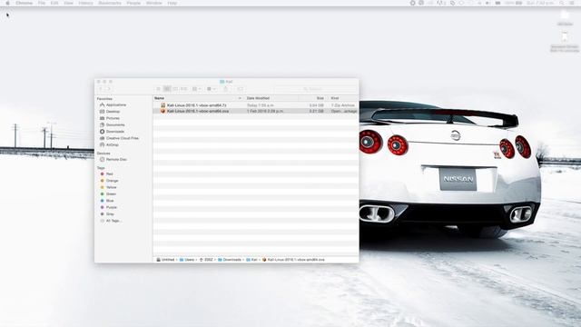Filter by the Green tag

click(109, 193)
